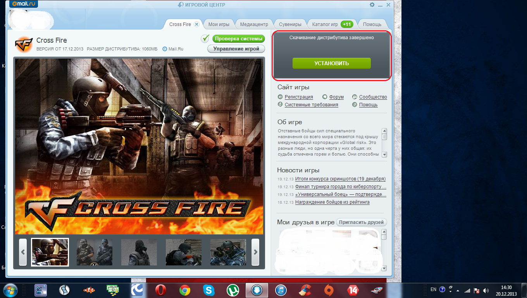
Task: Open uTorrent from the taskbar
Action: click(232, 290)
